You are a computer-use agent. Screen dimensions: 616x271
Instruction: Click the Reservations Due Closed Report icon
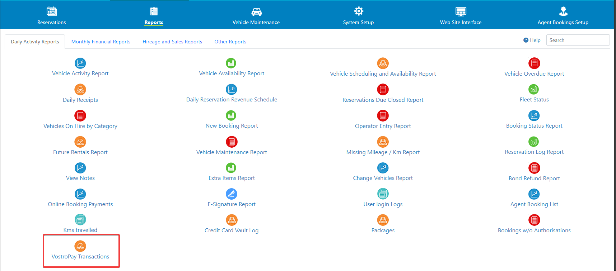click(x=383, y=89)
